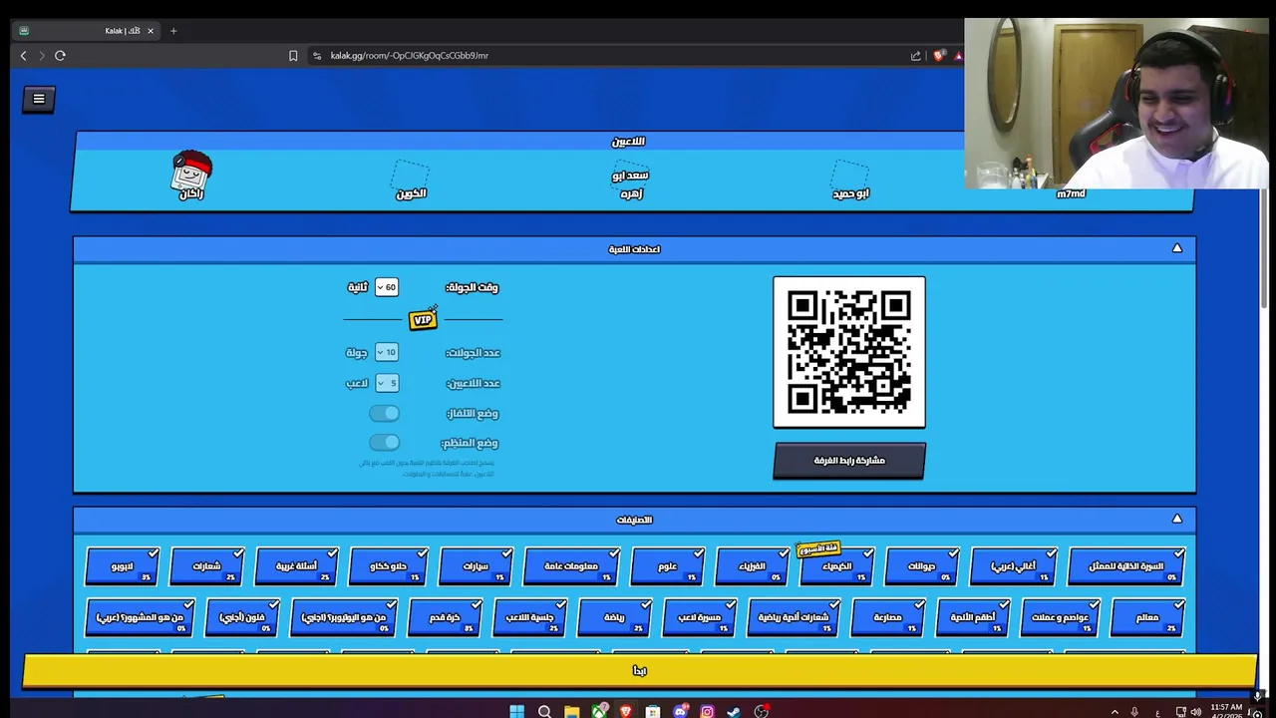The image size is (1276, 718).
Task: Open Windows taskbar search
Action: pyautogui.click(x=544, y=711)
